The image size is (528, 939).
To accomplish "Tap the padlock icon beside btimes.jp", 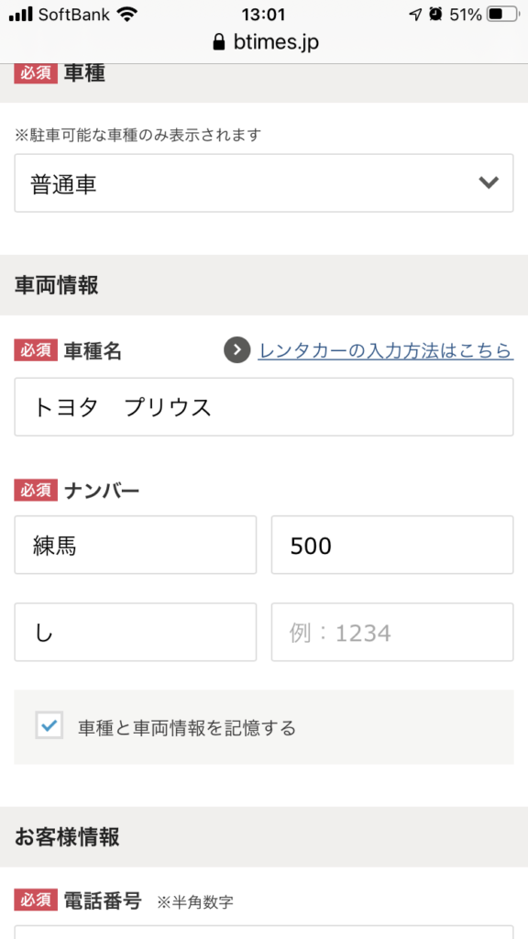I will [x=219, y=42].
